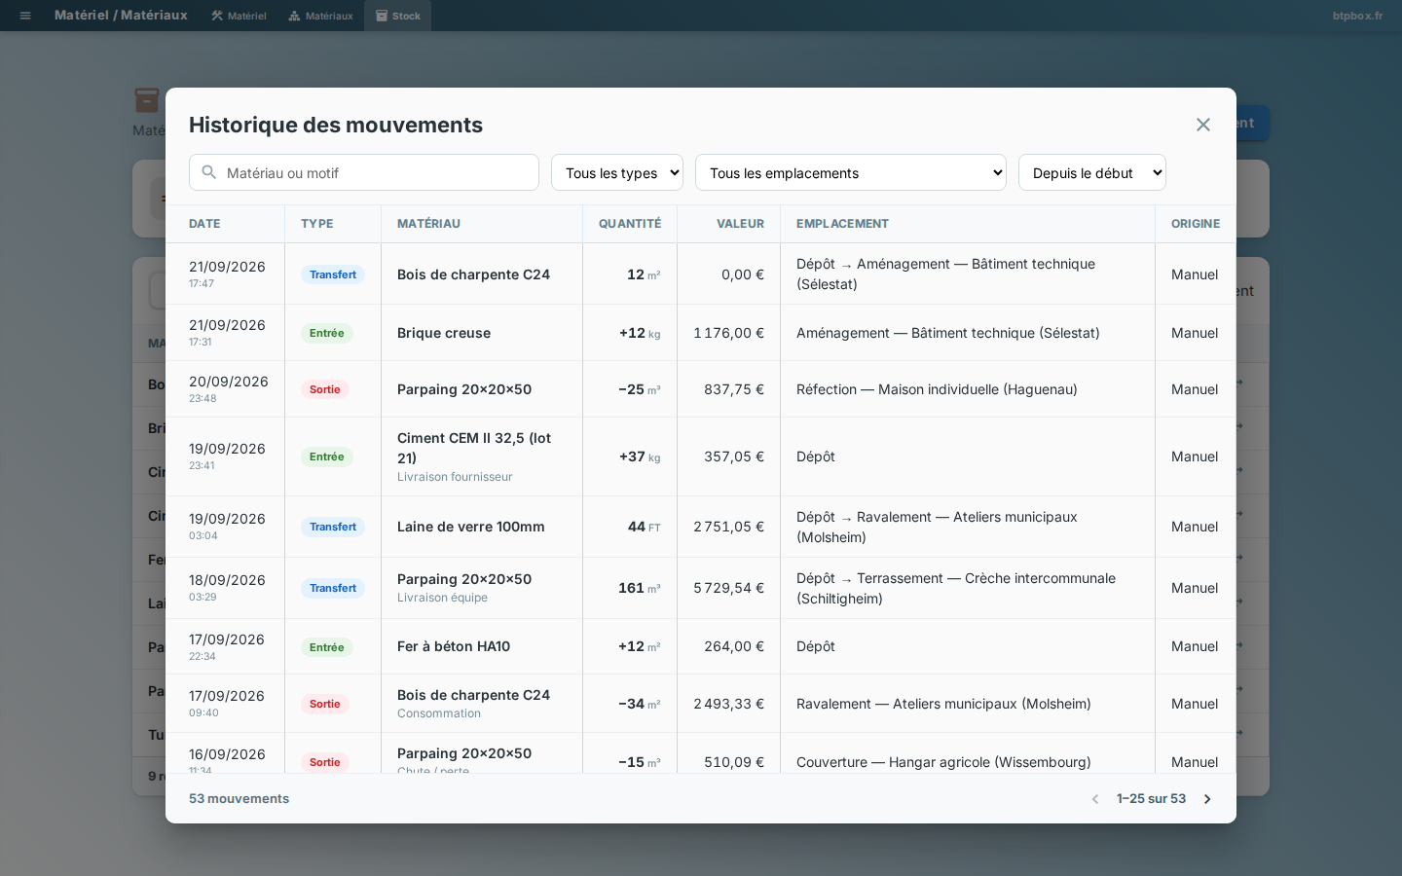The height and width of the screenshot is (876, 1402).
Task: Click Couverture — Hangar agricole (Wissembourg)
Action: 943,762
